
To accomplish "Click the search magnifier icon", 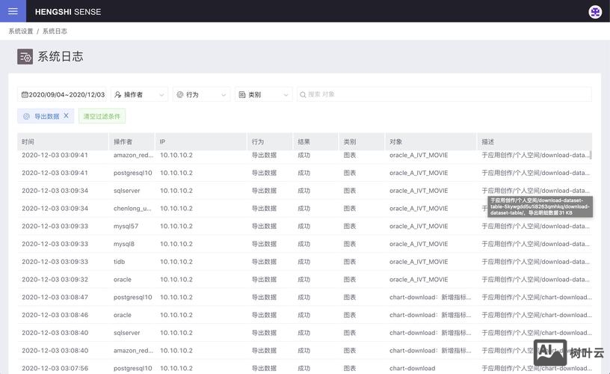I will tap(303, 95).
